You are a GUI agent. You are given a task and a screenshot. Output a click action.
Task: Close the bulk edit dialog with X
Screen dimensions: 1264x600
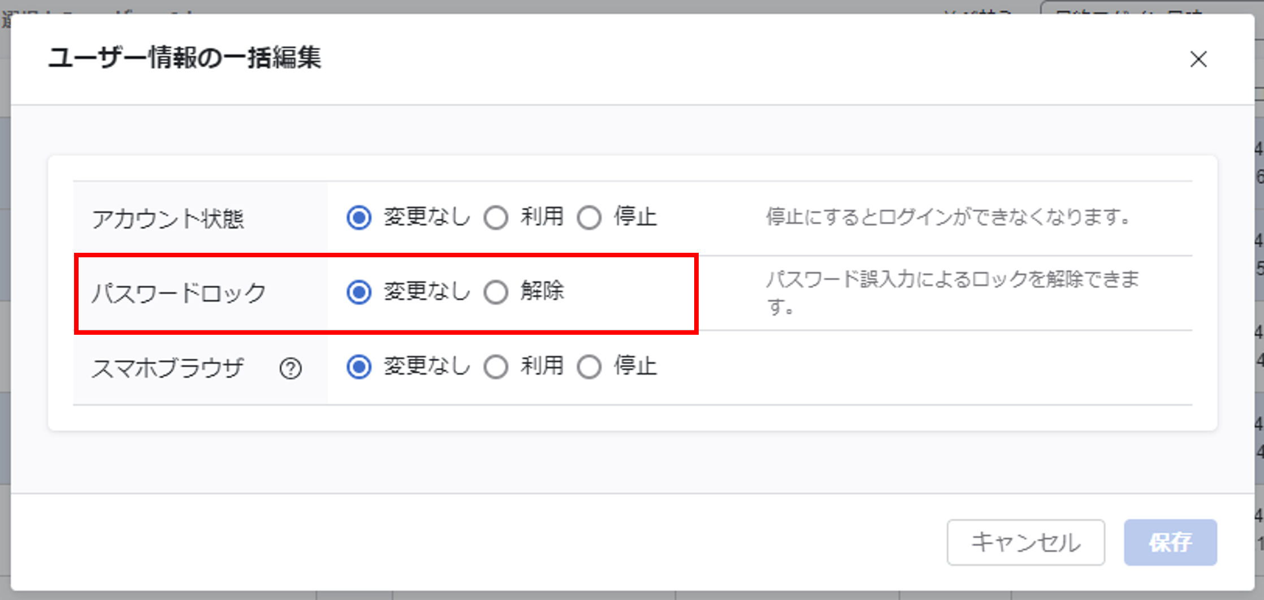1198,59
